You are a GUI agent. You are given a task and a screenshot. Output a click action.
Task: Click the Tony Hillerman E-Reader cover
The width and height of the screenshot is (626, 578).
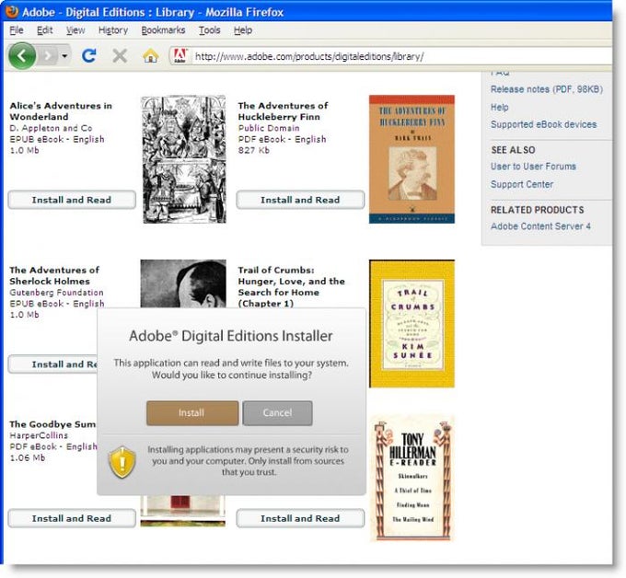coord(412,479)
